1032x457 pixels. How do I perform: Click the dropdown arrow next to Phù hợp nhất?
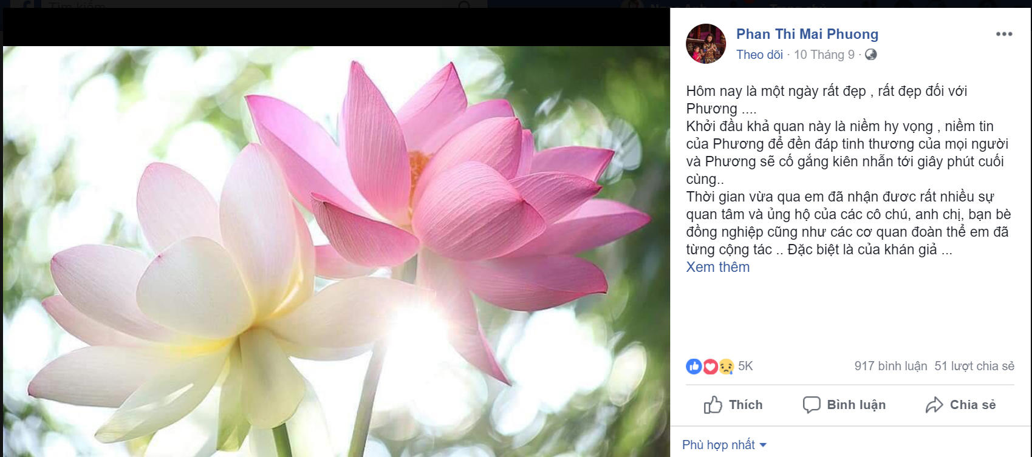pyautogui.click(x=763, y=445)
